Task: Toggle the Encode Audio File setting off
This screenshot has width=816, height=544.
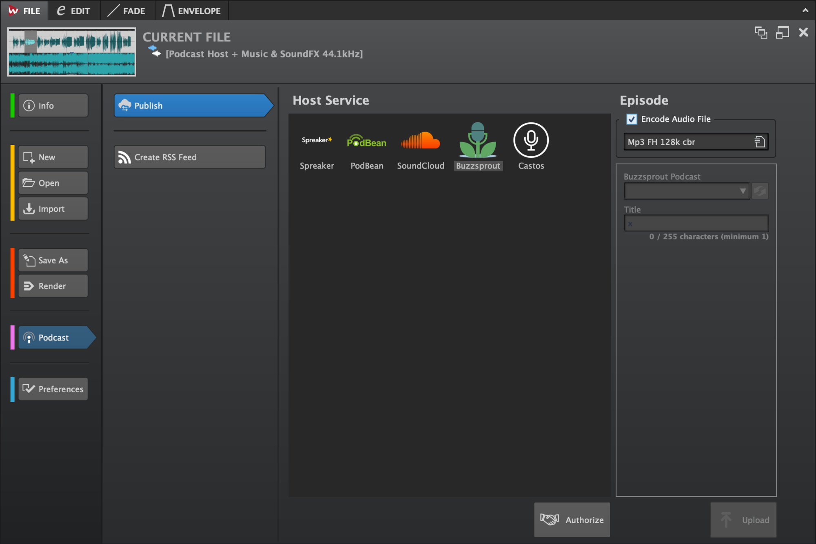Action: (x=631, y=119)
